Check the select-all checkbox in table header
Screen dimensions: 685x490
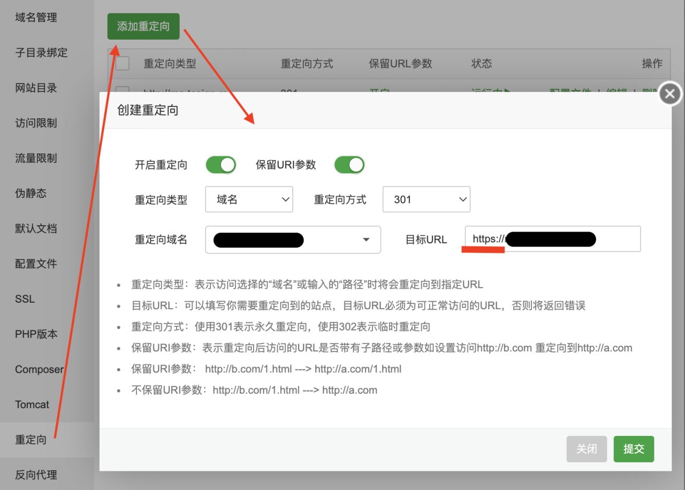[121, 63]
